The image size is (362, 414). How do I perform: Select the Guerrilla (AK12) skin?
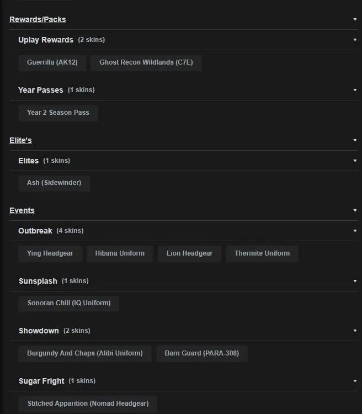(x=52, y=63)
